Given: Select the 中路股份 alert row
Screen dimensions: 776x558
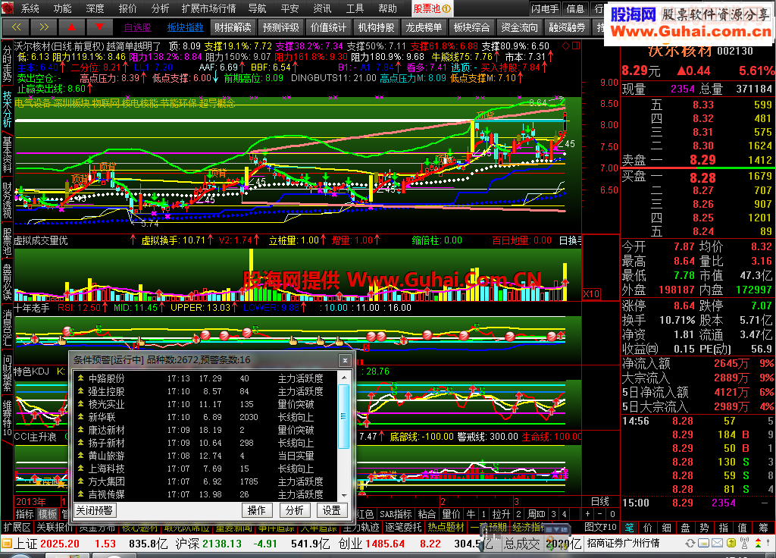Looking at the screenshot, I should (206, 378).
